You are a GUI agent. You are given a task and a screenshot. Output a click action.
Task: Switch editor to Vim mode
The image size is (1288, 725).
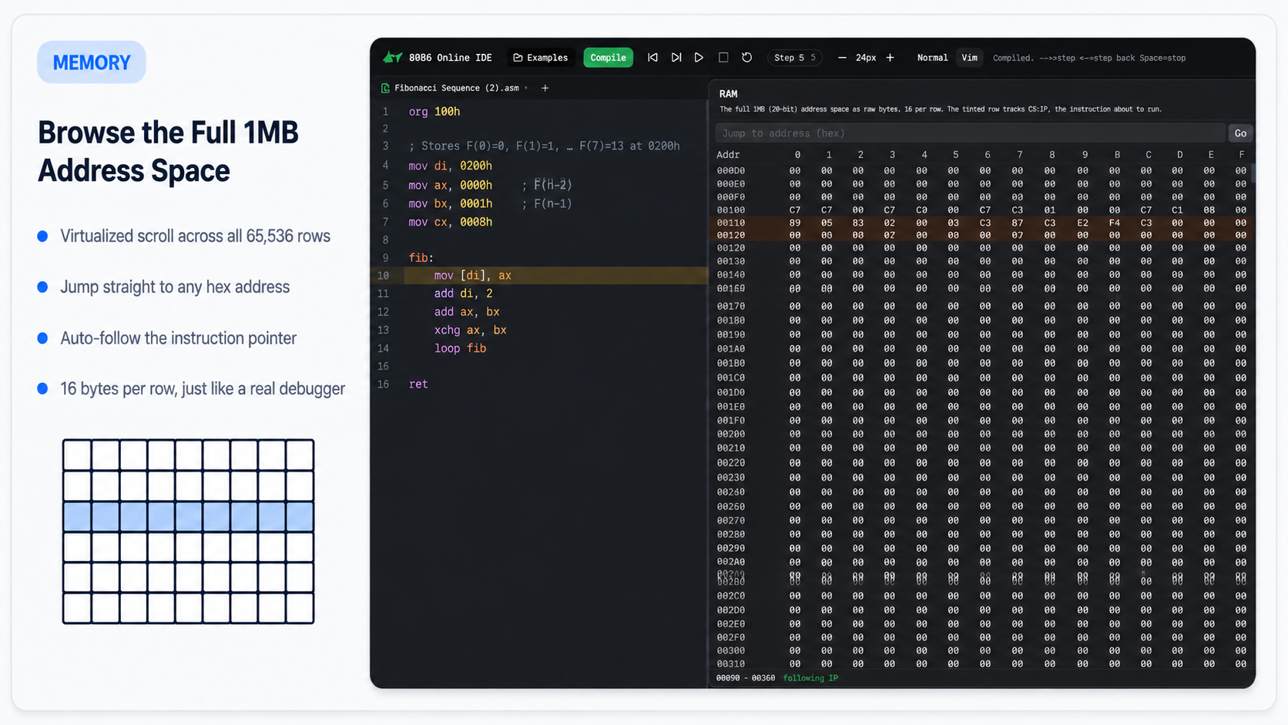(x=969, y=58)
